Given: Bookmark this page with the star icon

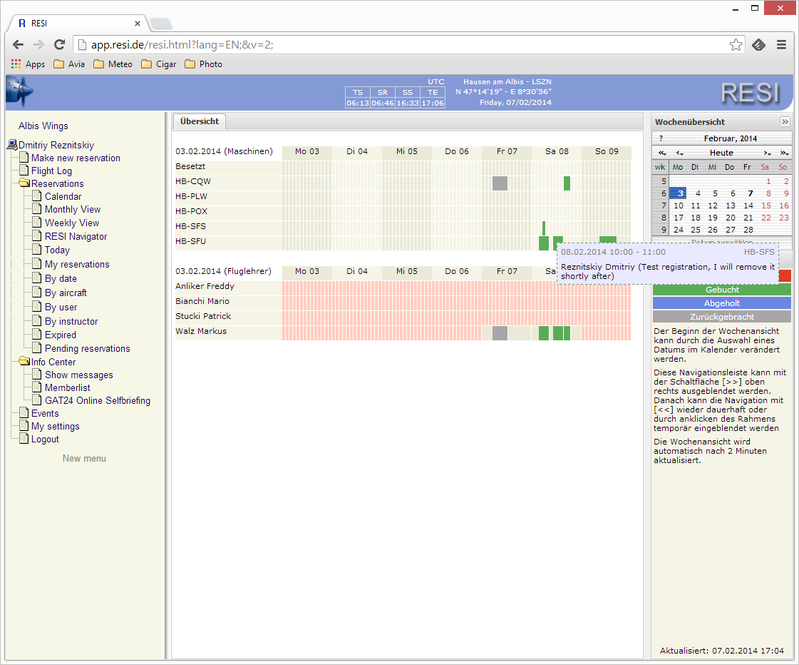Looking at the screenshot, I should click(736, 45).
